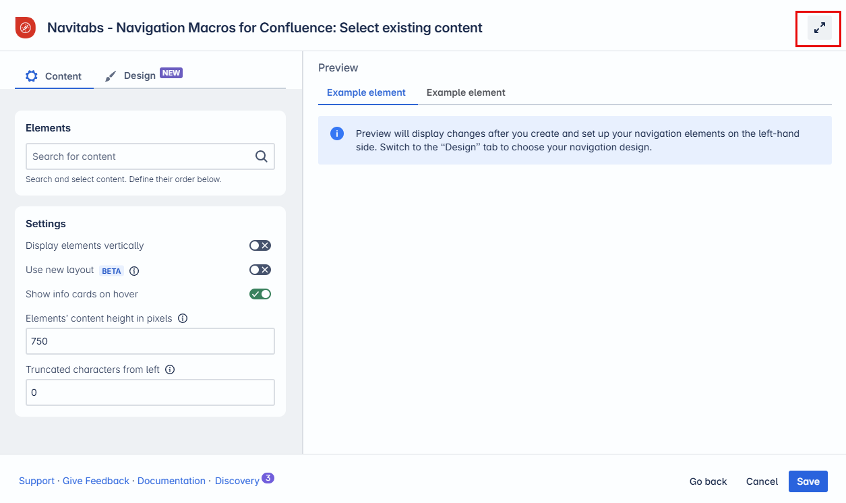The height and width of the screenshot is (503, 846).
Task: Click the Discovery notification badge
Action: 268,478
